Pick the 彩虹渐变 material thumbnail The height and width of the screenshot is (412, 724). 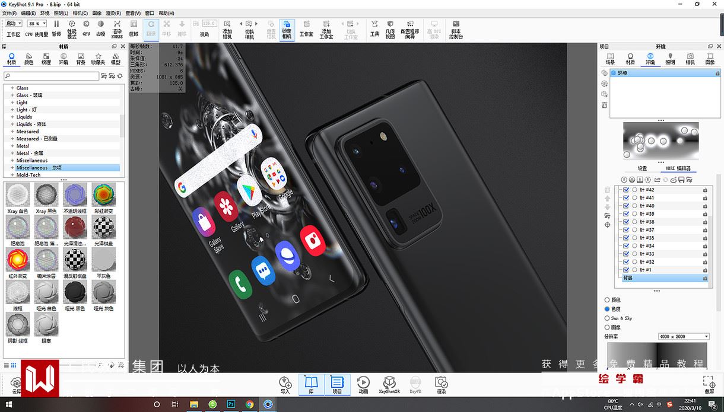pos(104,198)
